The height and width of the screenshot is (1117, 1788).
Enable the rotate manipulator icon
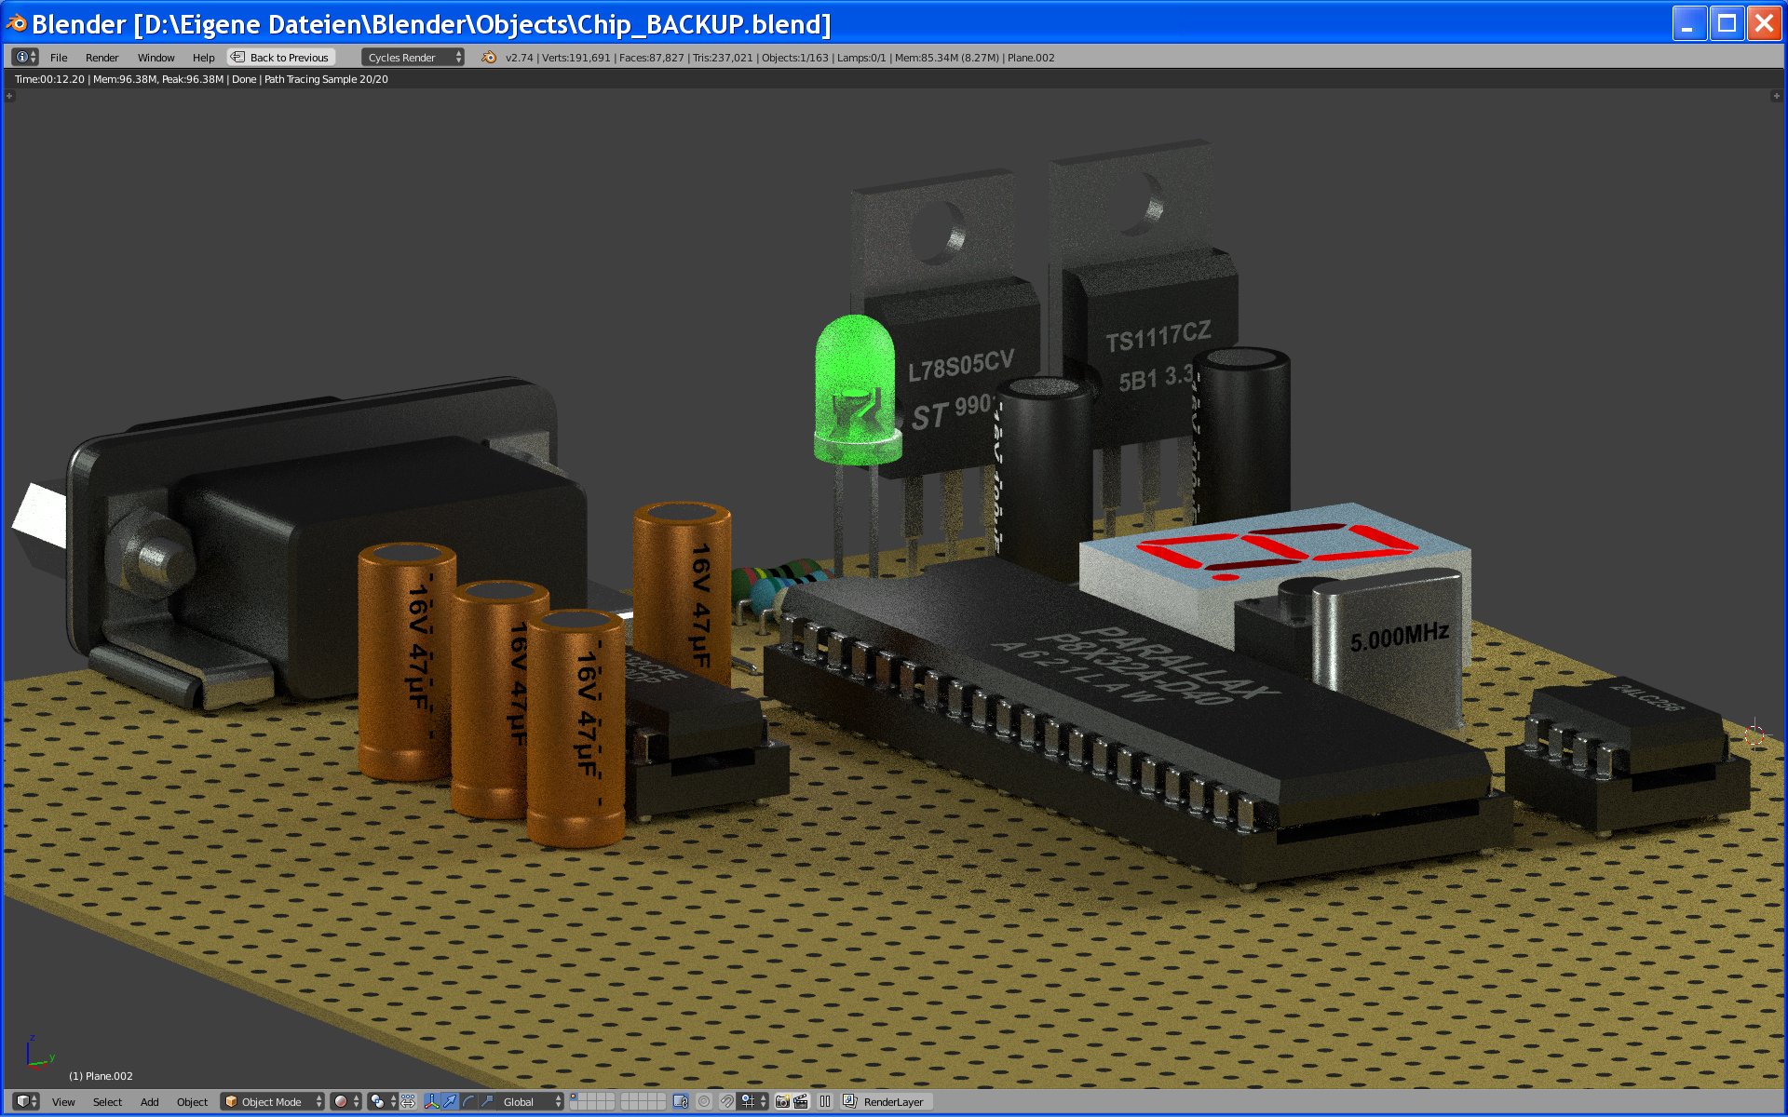(x=468, y=1101)
